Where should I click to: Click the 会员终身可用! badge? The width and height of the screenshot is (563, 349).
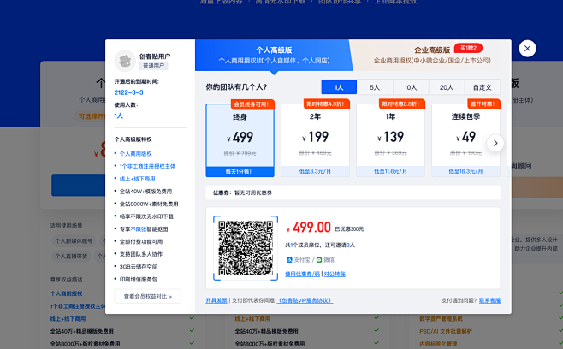(x=252, y=104)
